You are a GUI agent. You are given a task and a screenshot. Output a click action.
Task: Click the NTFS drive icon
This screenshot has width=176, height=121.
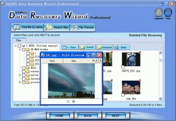(x=23, y=46)
